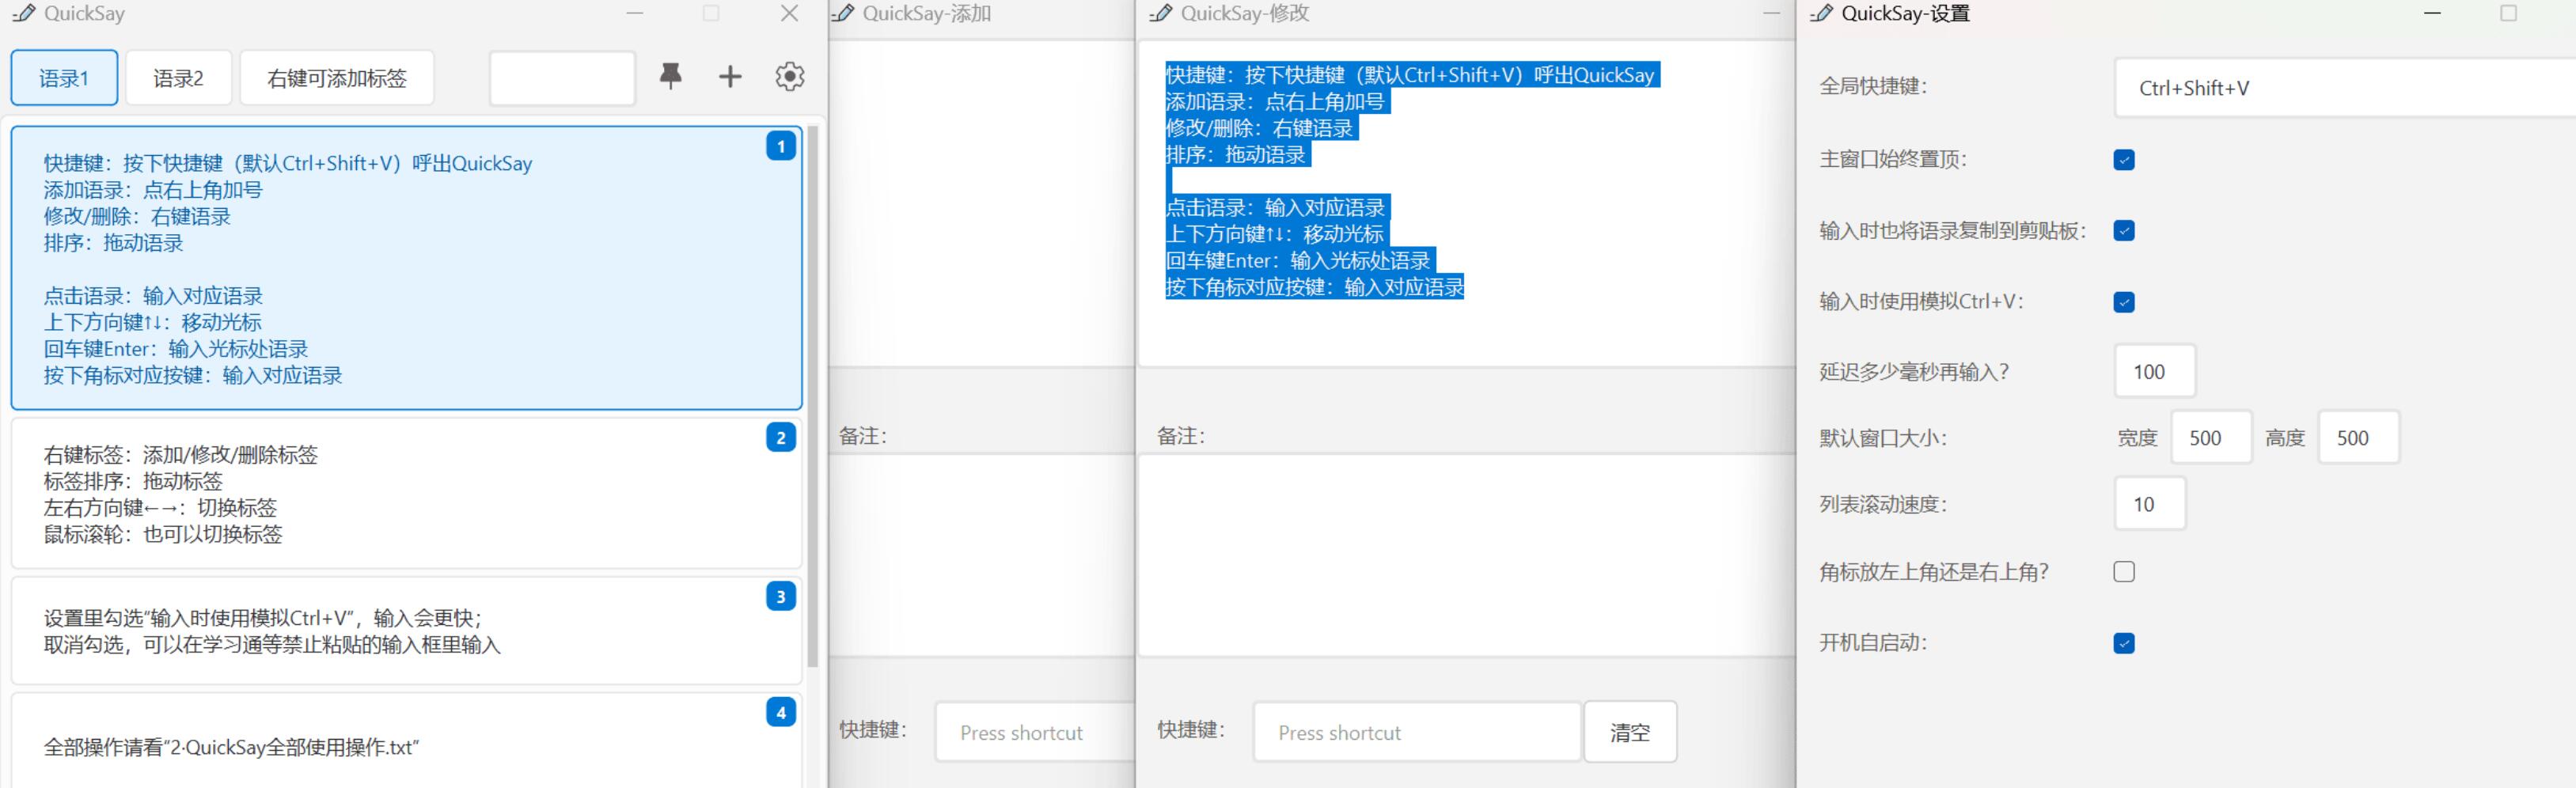This screenshot has width=2576, height=788.
Task: Toggle 开机自启动 checkbox
Action: pyautogui.click(x=2124, y=643)
